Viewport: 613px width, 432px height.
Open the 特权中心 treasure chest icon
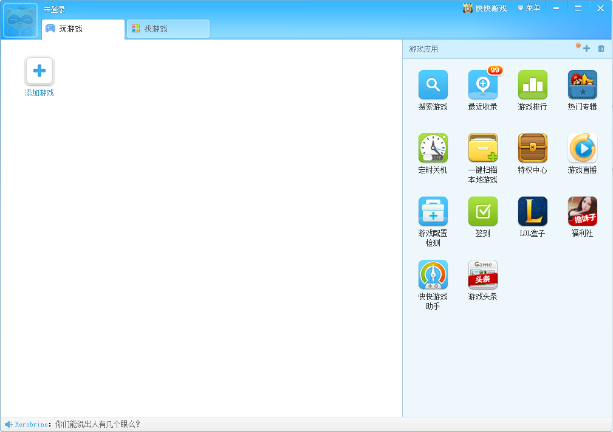532,148
